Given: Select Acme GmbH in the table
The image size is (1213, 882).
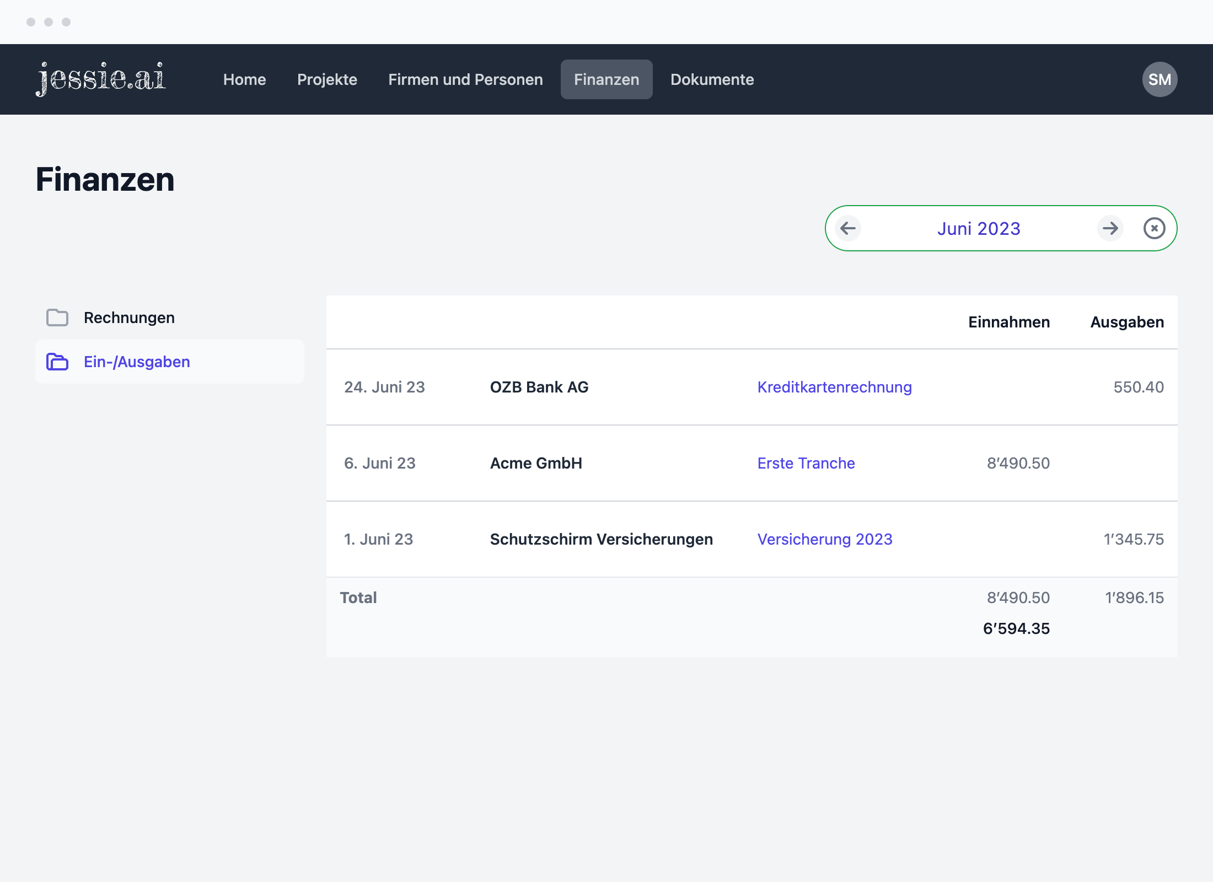Looking at the screenshot, I should pos(535,463).
